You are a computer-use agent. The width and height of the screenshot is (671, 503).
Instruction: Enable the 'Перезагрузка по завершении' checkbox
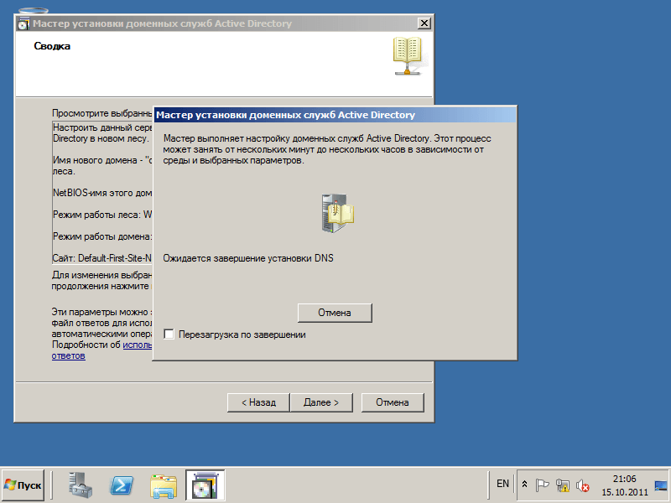click(x=169, y=334)
